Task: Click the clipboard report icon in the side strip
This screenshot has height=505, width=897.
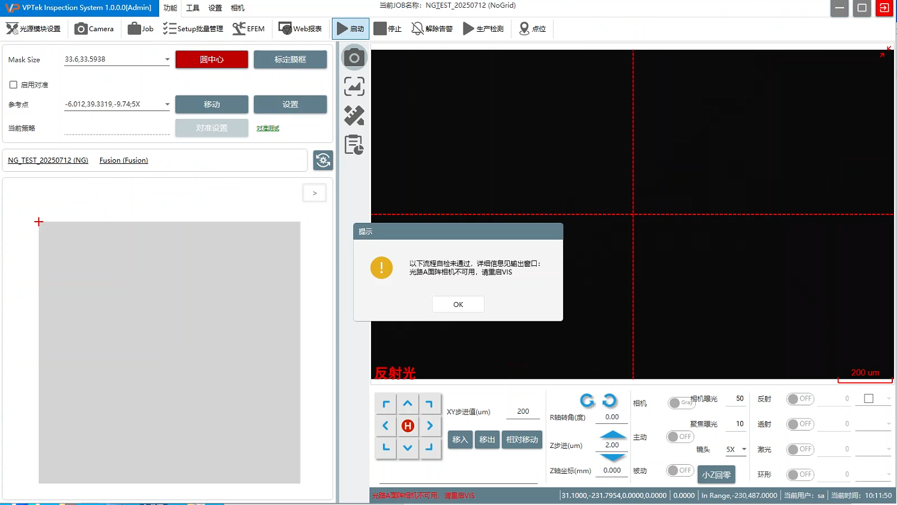Action: (x=354, y=145)
